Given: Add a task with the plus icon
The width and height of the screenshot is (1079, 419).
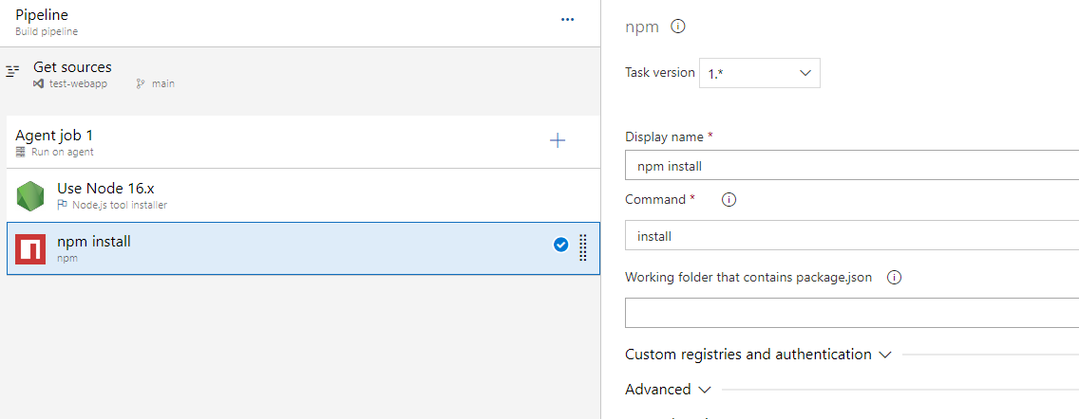Looking at the screenshot, I should click(558, 141).
